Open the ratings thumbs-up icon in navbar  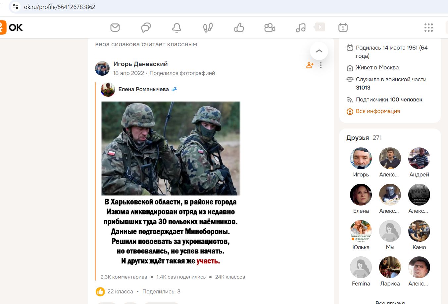coord(239,28)
